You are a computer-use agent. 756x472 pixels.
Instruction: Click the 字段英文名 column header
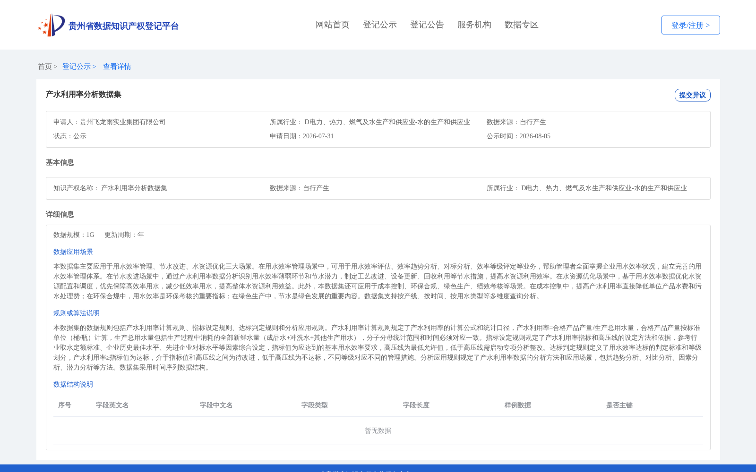click(112, 405)
